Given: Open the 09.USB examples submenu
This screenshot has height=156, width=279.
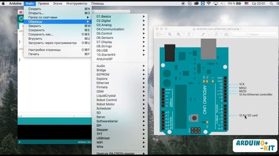Looking at the screenshot, I should (120, 50).
